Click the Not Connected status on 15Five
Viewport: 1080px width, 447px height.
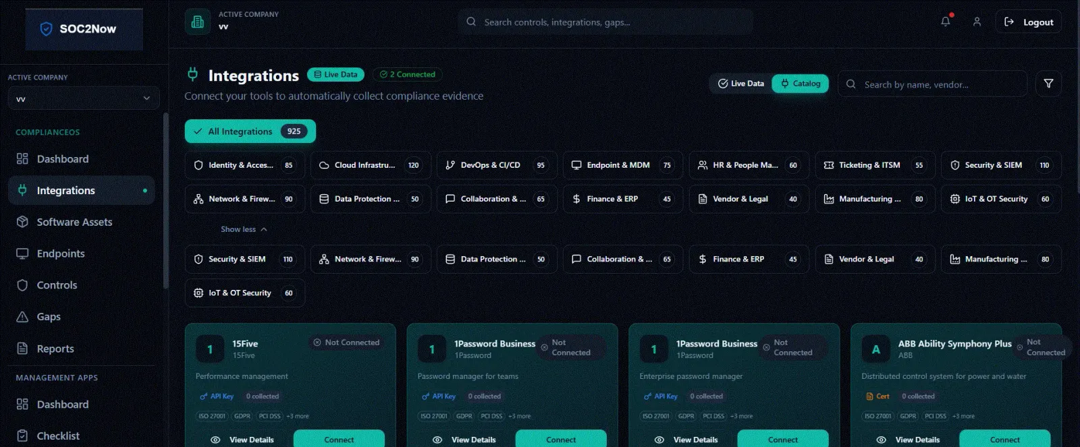346,342
